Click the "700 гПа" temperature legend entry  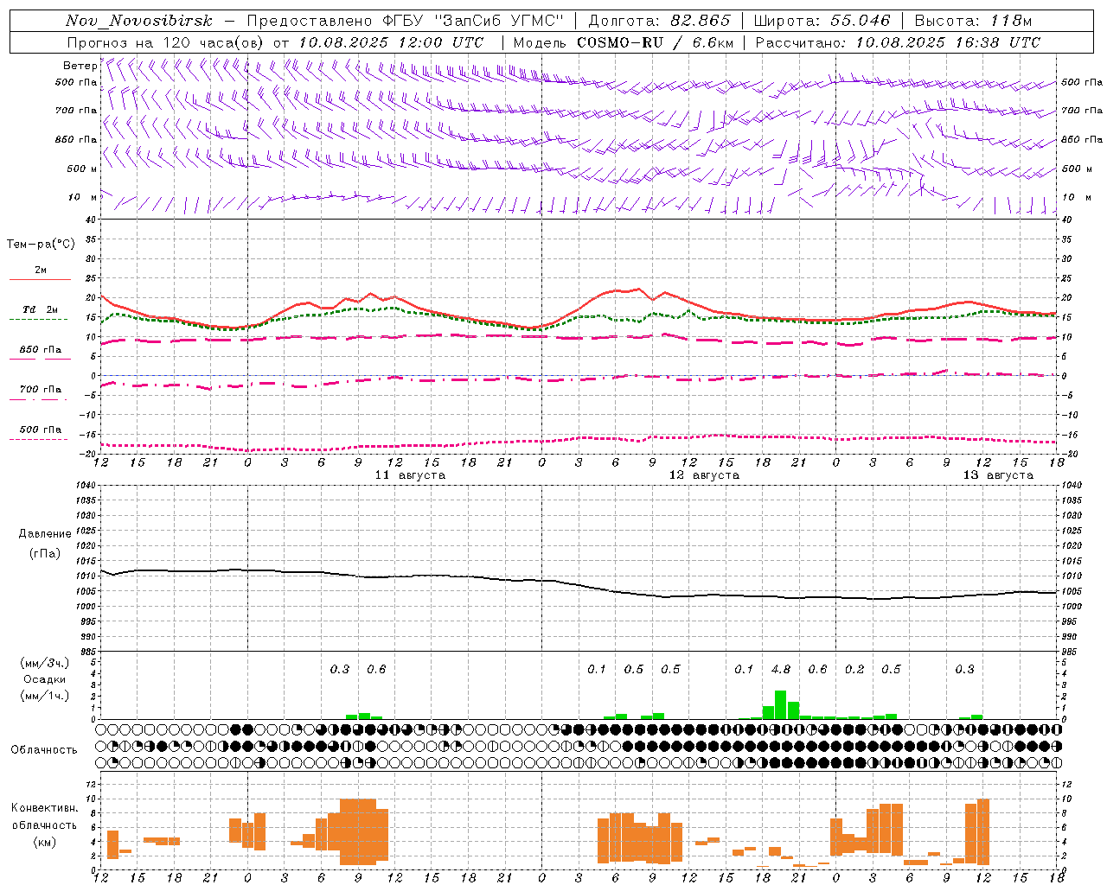(x=41, y=389)
